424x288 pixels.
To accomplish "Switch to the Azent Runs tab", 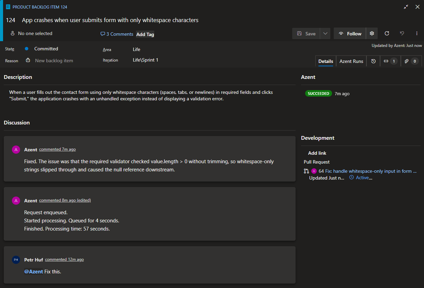I will [351, 61].
